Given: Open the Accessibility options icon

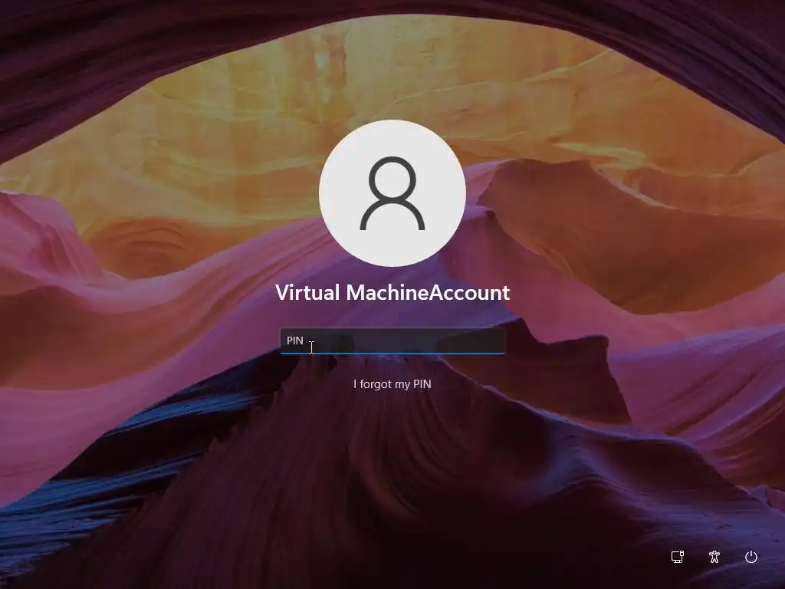Looking at the screenshot, I should tap(714, 557).
